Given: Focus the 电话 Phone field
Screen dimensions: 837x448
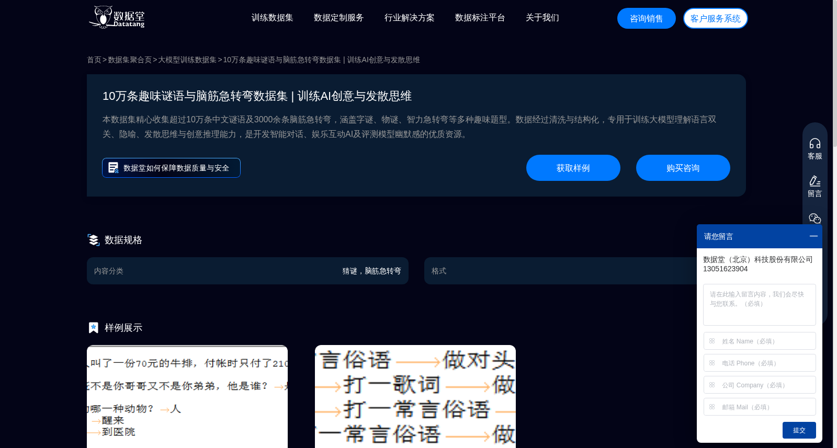Looking at the screenshot, I should pyautogui.click(x=760, y=363).
